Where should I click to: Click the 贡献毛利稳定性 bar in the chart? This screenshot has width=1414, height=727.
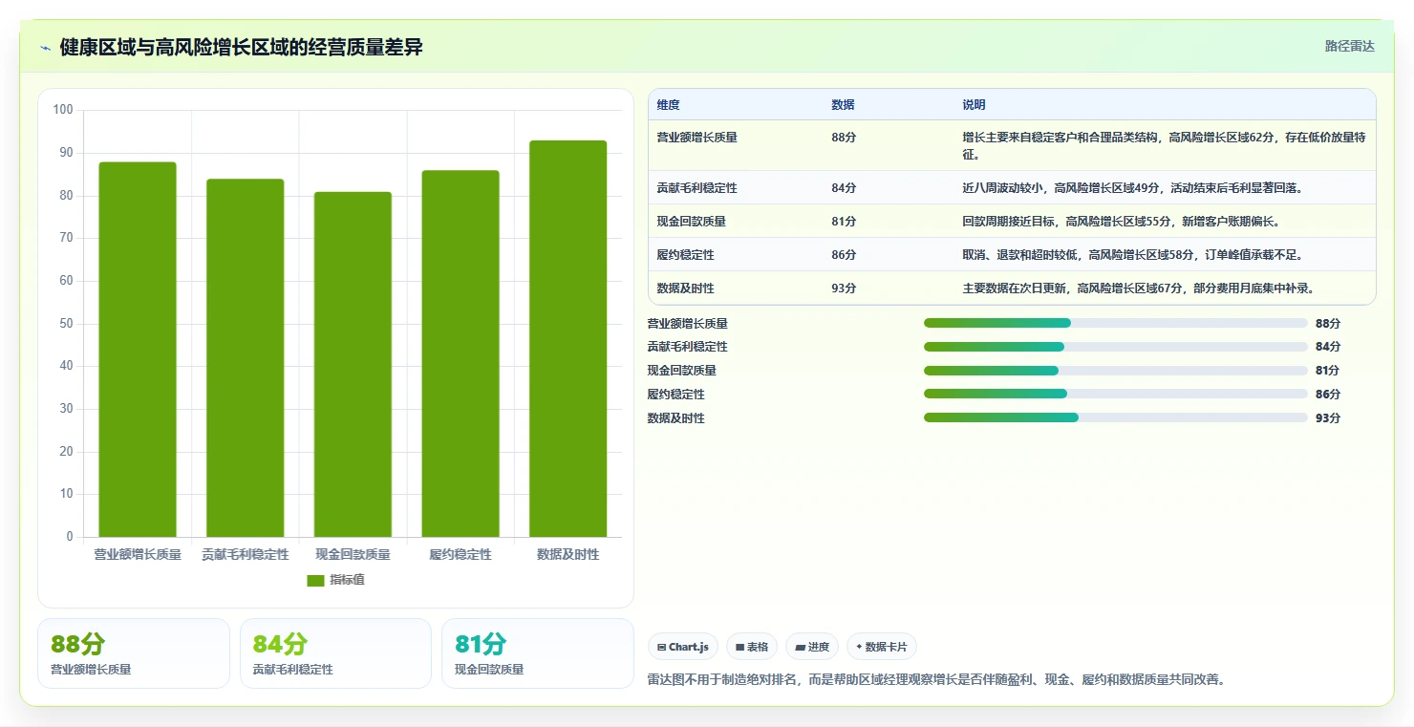[x=246, y=358]
